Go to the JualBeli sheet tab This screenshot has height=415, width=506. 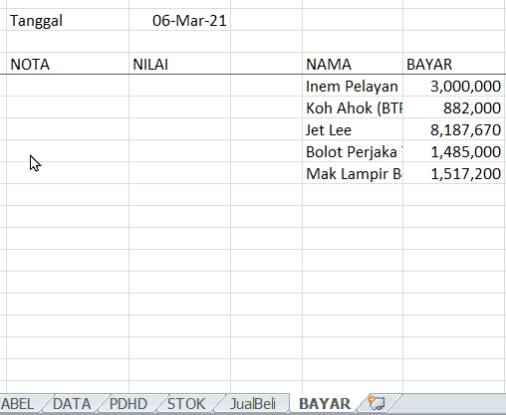pyautogui.click(x=253, y=404)
